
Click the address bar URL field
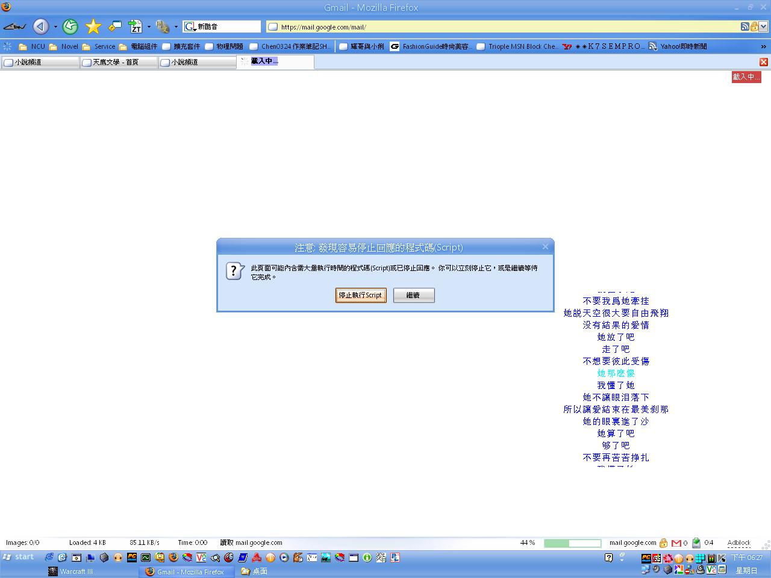pos(504,26)
